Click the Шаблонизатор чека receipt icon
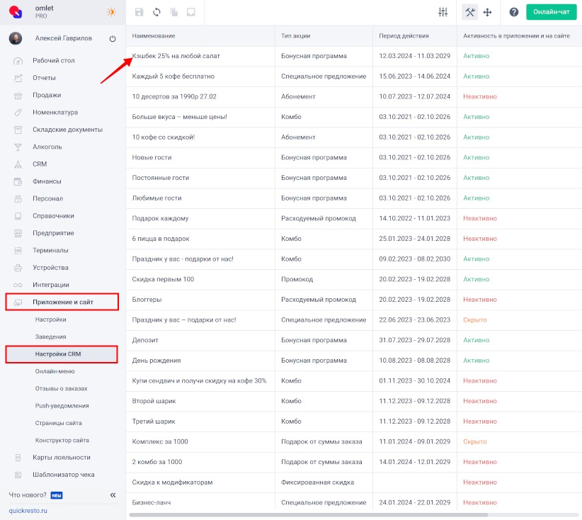The height and width of the screenshot is (520, 582). coord(18,475)
